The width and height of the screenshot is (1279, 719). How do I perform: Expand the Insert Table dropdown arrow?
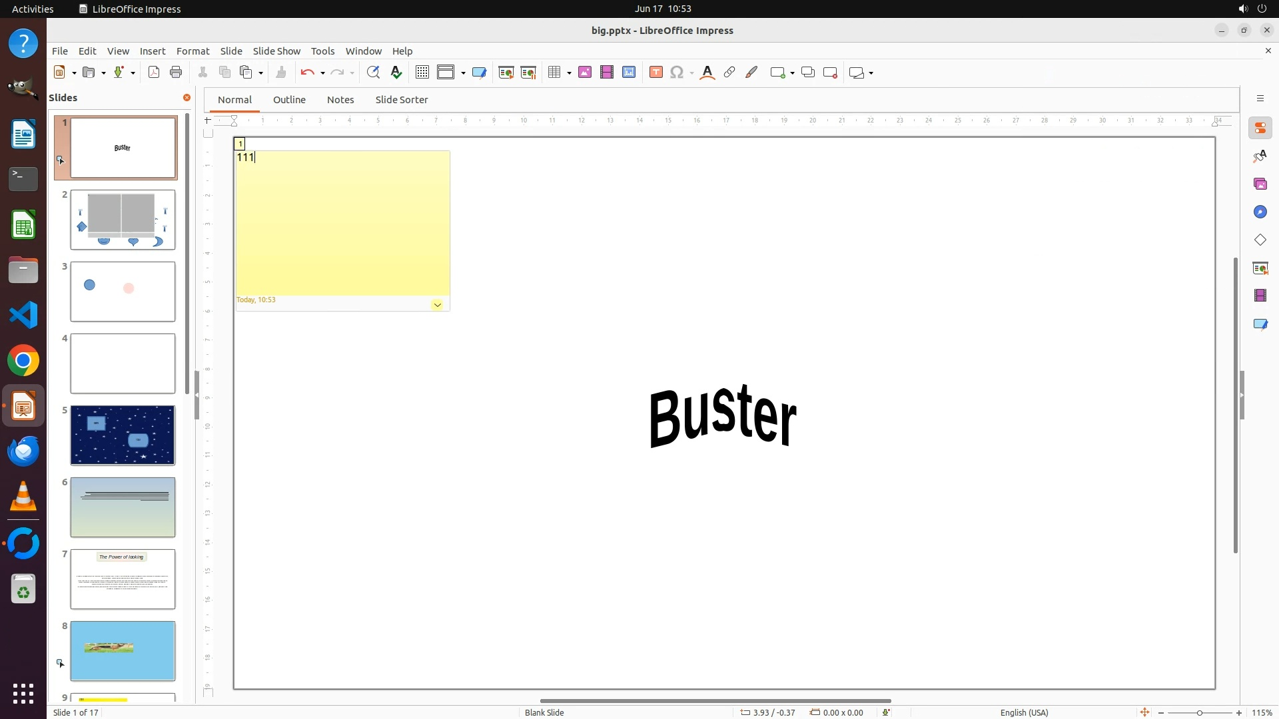569,73
